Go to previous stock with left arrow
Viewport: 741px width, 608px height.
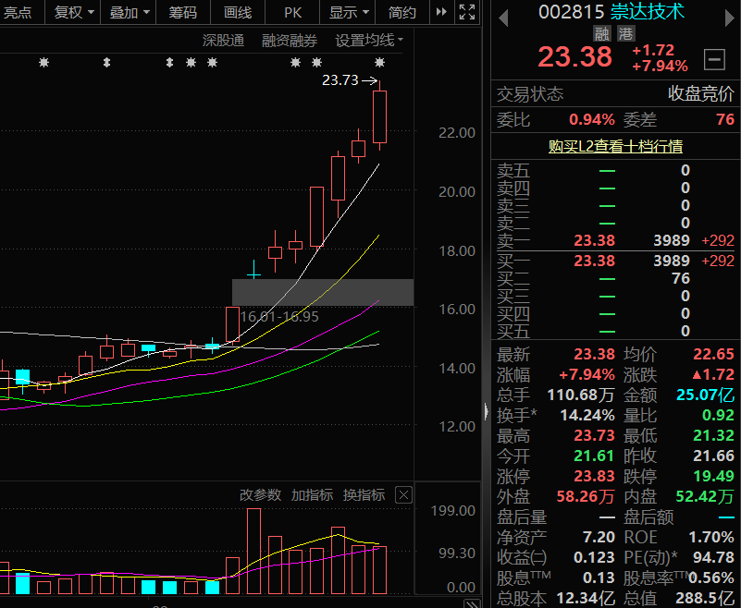tap(503, 18)
